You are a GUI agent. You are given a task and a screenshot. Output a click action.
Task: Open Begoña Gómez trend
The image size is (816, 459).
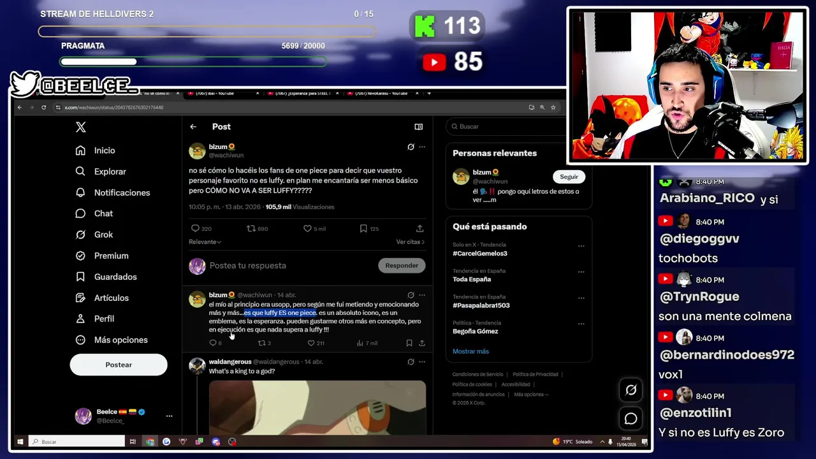[476, 331]
